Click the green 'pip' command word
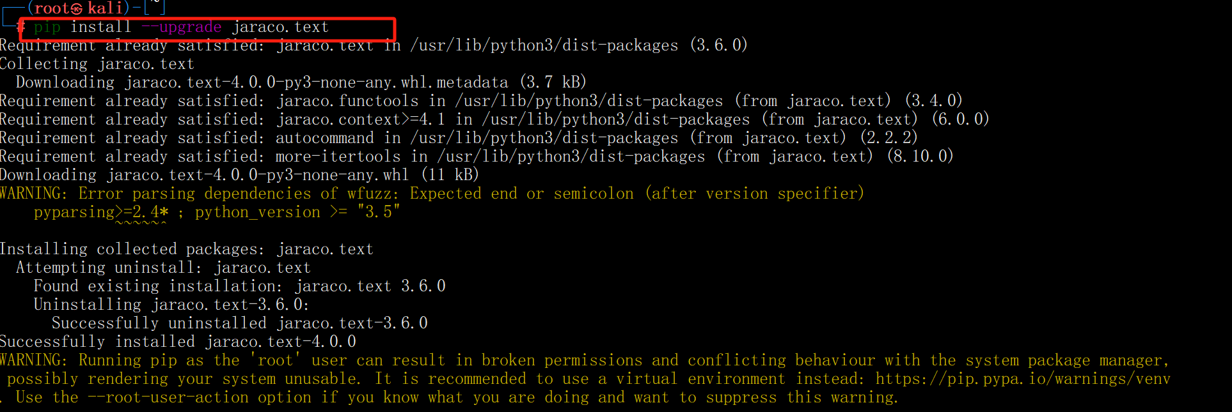1232x412 pixels. [47, 27]
